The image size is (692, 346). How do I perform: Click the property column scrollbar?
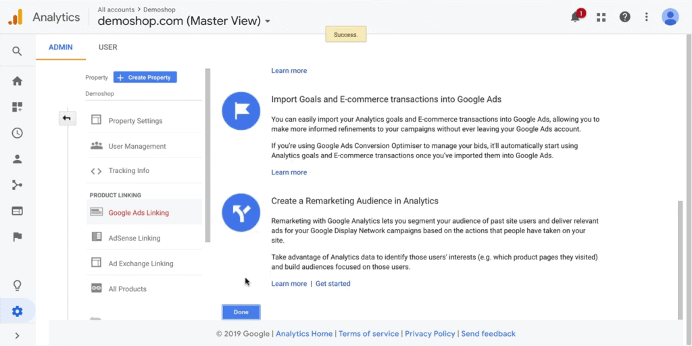[x=208, y=155]
